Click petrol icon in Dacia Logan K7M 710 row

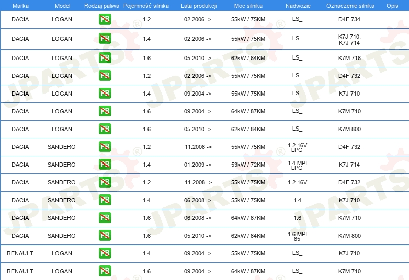click(x=105, y=111)
